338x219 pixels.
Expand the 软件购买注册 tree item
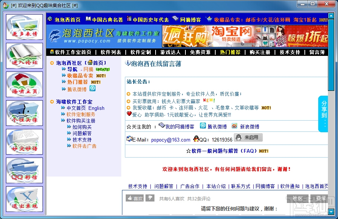(81, 121)
